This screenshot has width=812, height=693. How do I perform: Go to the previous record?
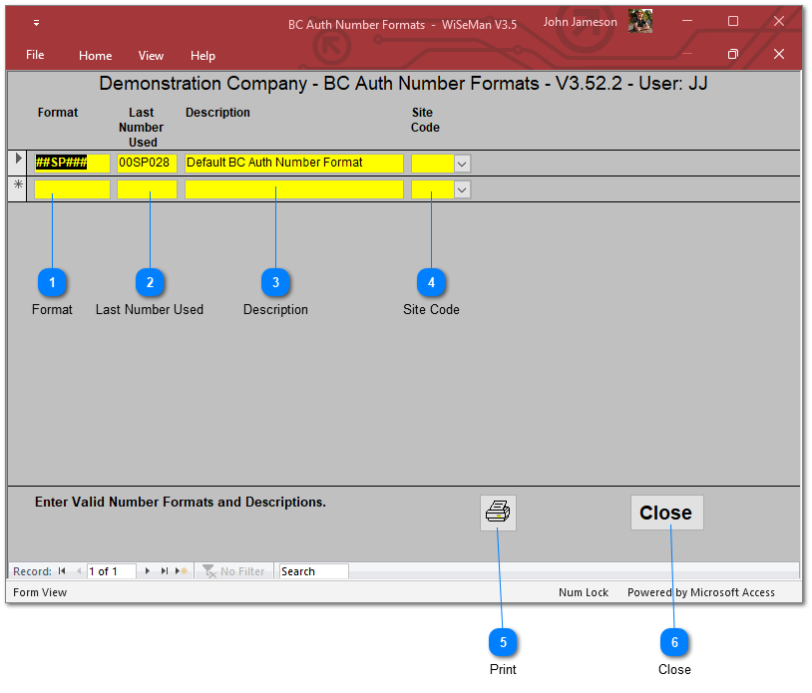coord(78,571)
